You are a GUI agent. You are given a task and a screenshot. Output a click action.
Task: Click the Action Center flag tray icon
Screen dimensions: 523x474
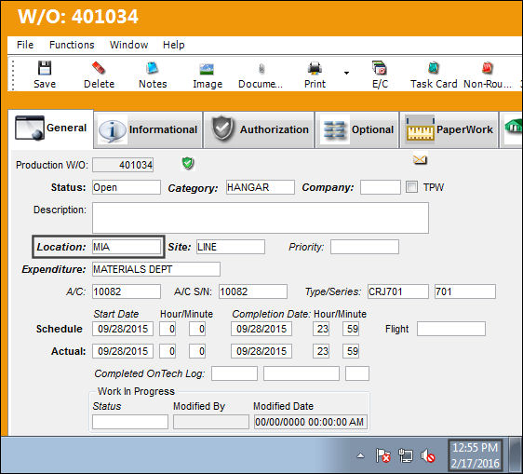point(382,455)
